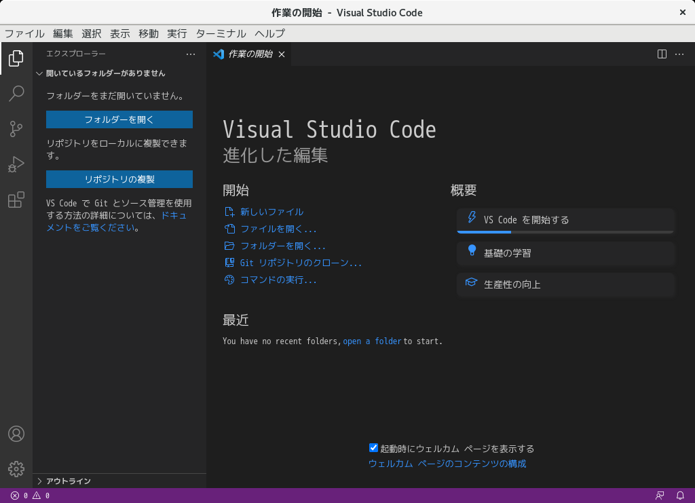Viewport: 695px width, 503px height.
Task: Open the Accounts icon in activity bar
Action: pyautogui.click(x=16, y=434)
